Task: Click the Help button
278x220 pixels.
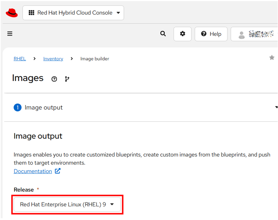Action: click(x=211, y=34)
